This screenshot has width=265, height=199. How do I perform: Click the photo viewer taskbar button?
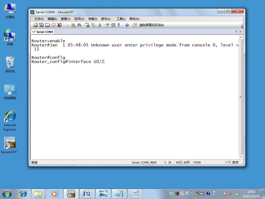[x=103, y=194]
